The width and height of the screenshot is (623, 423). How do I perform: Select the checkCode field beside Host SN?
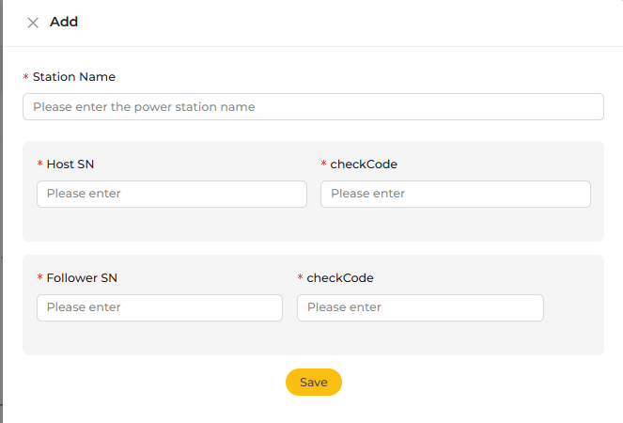coord(456,194)
